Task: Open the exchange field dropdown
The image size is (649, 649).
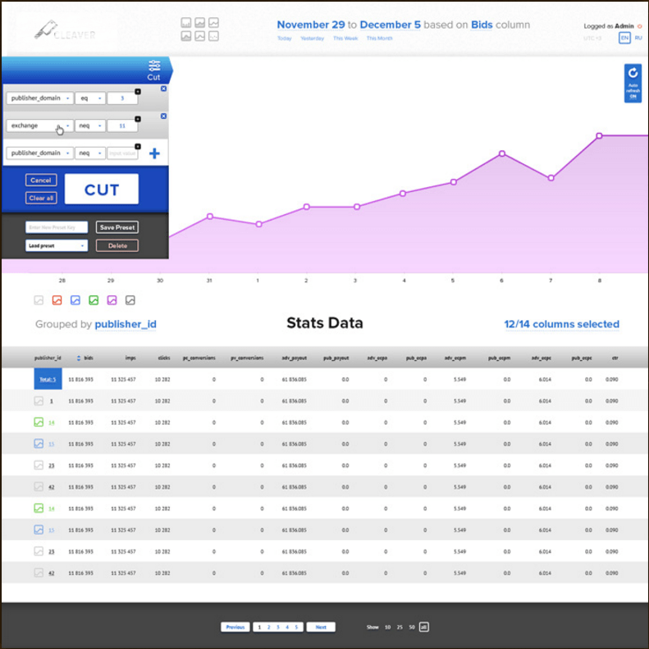Action: pyautogui.click(x=39, y=126)
